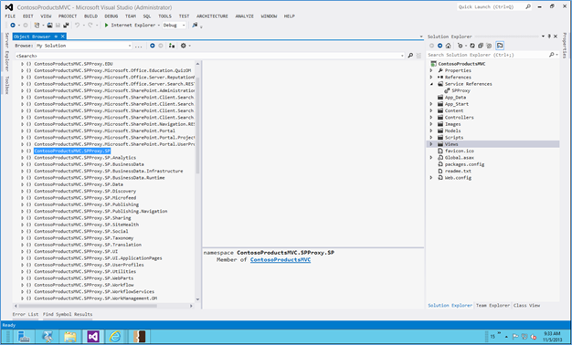Open the Debug configuration dropdown
572x345 pixels.
point(174,26)
